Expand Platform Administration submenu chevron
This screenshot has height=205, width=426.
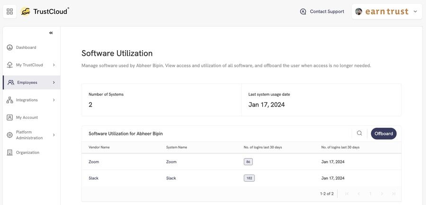[54, 135]
